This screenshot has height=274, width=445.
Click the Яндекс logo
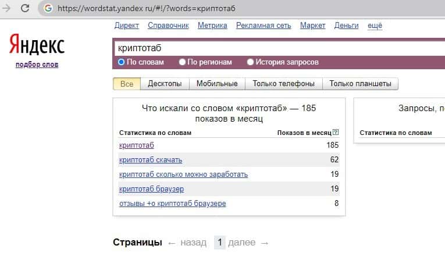37,44
